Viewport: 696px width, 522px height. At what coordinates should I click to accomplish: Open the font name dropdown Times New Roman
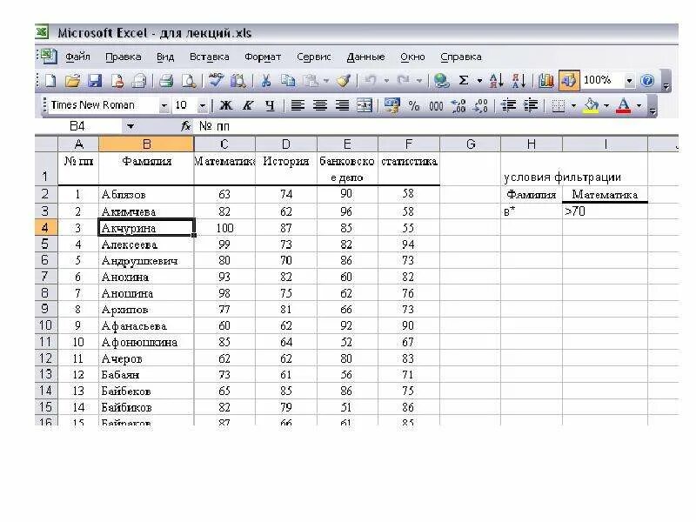[x=164, y=106]
